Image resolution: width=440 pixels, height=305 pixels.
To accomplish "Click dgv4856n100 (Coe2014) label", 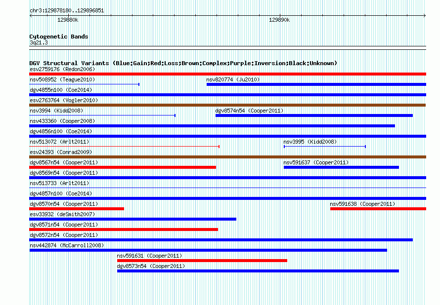I will (x=61, y=131).
